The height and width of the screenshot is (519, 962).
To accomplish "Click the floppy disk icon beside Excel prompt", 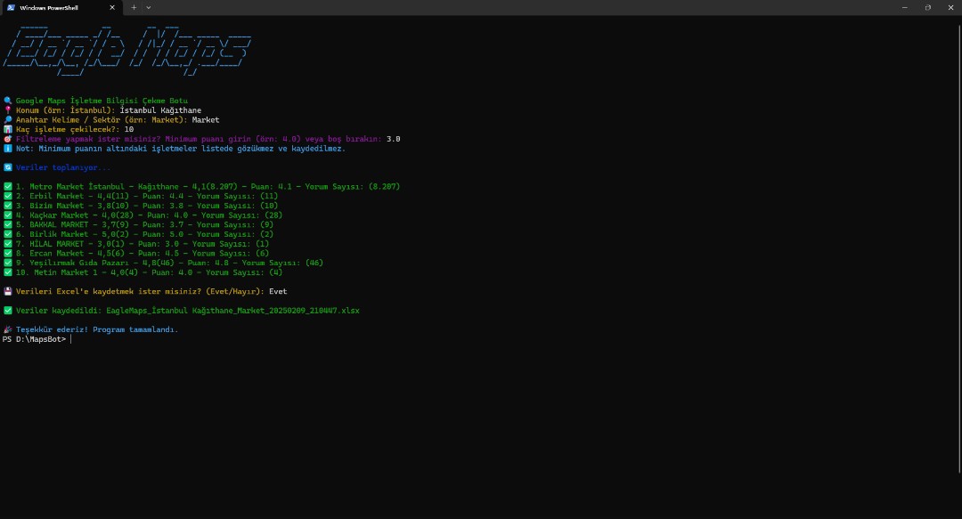I will [8, 291].
